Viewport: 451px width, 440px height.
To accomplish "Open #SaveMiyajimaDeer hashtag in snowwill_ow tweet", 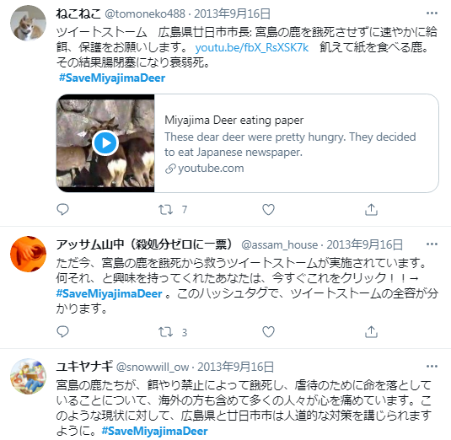I will click(154, 431).
